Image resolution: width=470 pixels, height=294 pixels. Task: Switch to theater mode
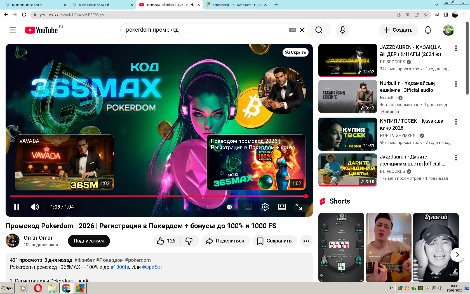tap(282, 207)
